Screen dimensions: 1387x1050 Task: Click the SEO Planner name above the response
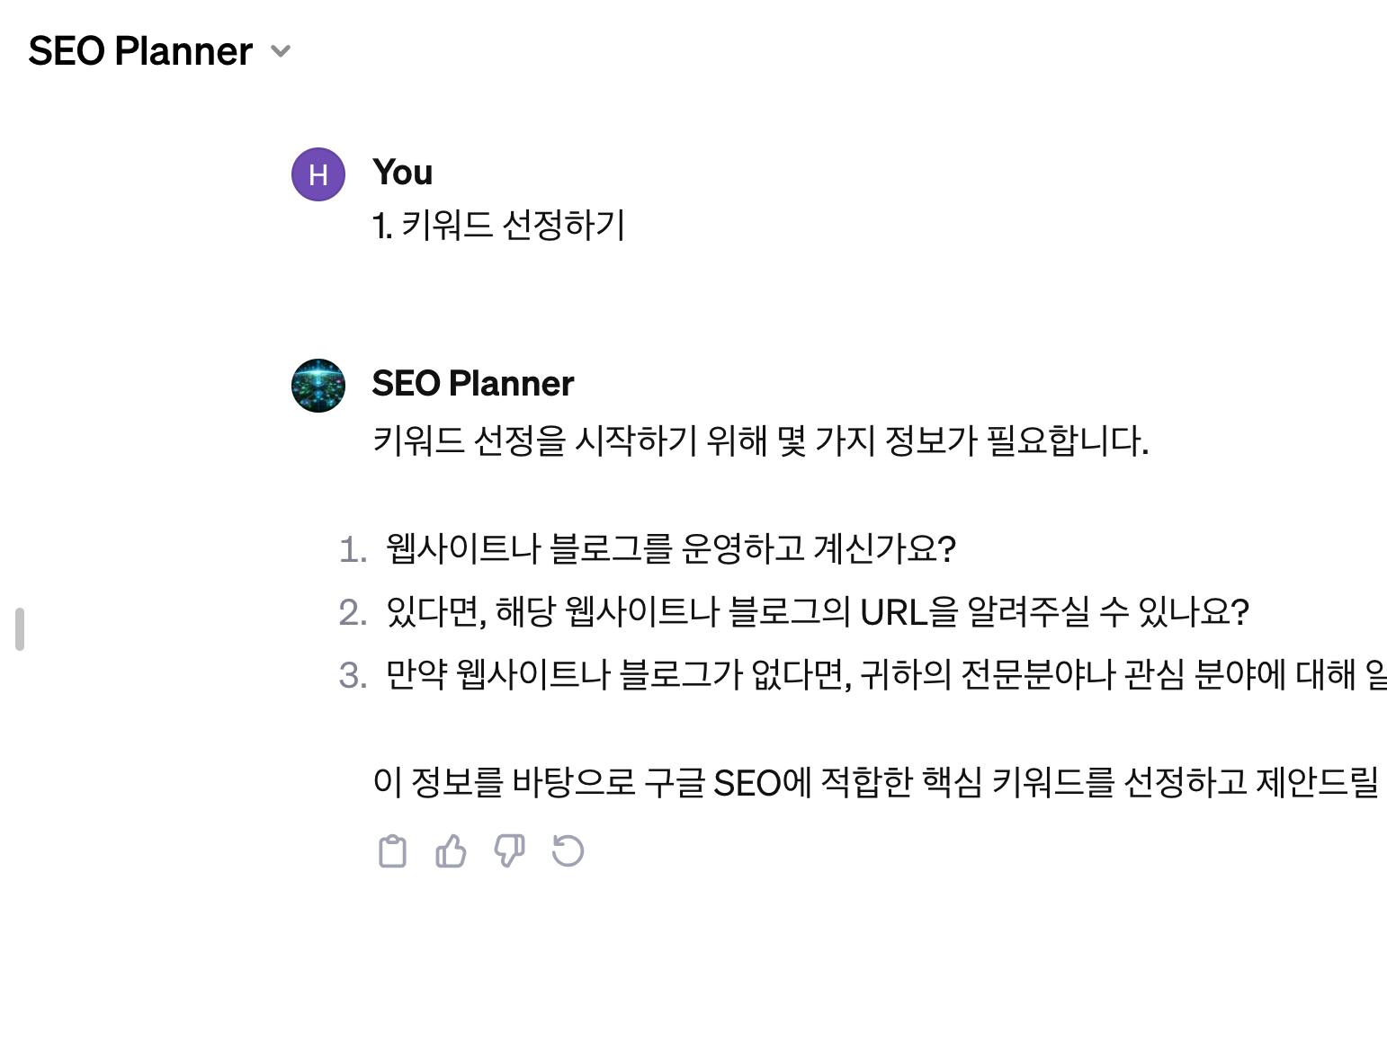point(472,384)
